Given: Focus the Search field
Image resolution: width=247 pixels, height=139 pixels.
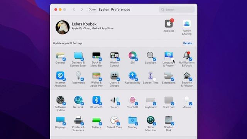Looking at the screenshot, I should coord(177,10).
